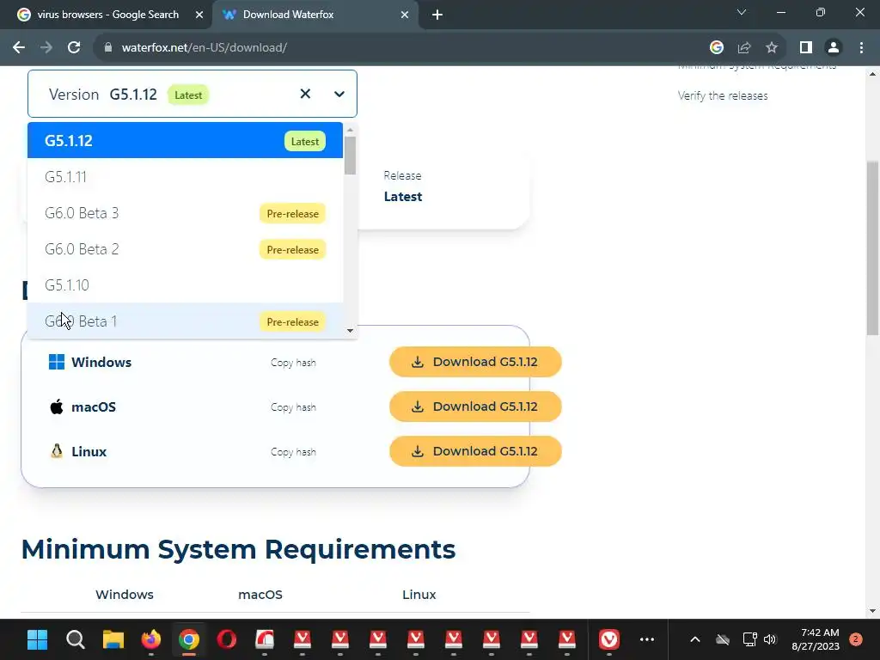The height and width of the screenshot is (660, 880).
Task: Choose version G5.1.12 from the list
Action: coord(186,140)
